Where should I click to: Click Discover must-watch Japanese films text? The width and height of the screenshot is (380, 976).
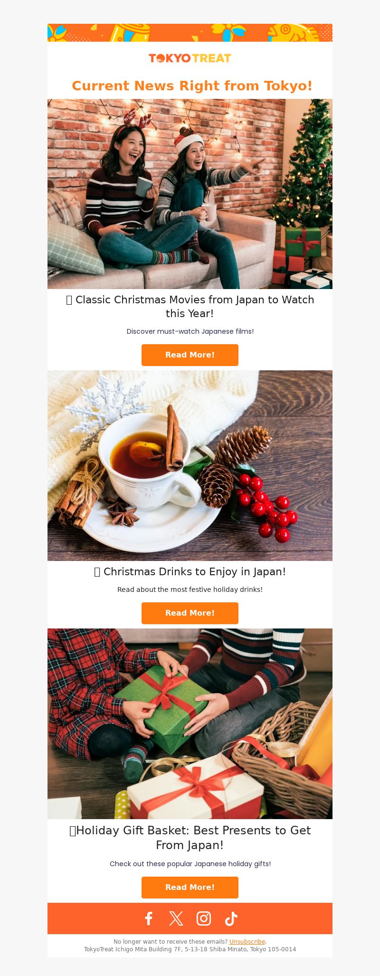click(x=190, y=331)
